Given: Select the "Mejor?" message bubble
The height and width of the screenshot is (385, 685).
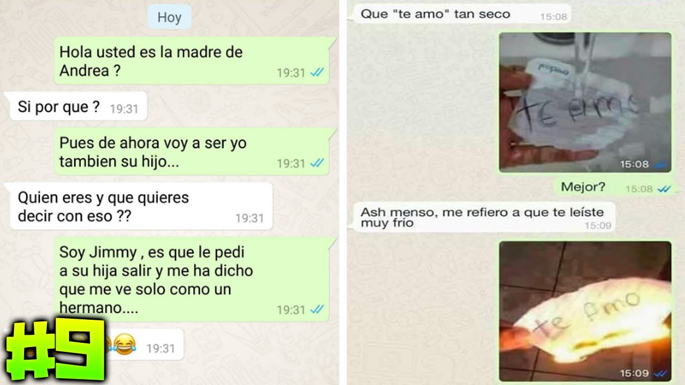Looking at the screenshot, I should tap(616, 187).
